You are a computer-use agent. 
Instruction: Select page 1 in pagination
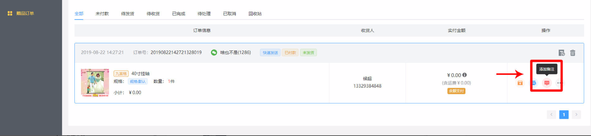point(564,115)
